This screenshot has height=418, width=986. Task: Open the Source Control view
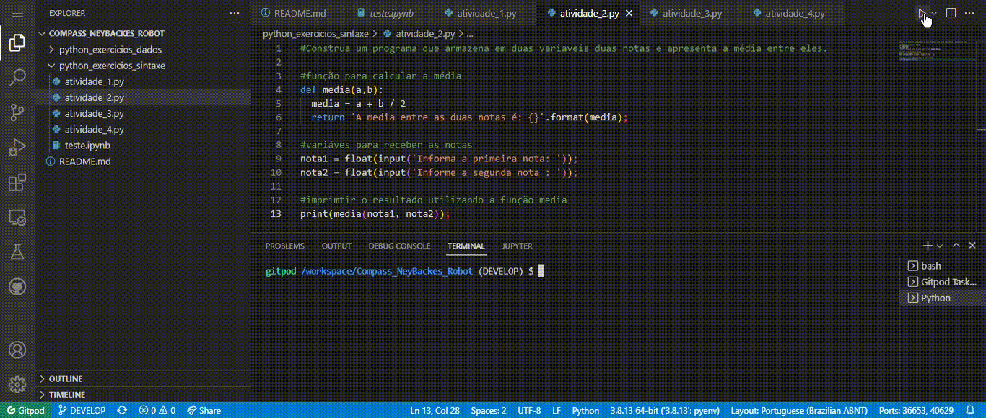[17, 112]
